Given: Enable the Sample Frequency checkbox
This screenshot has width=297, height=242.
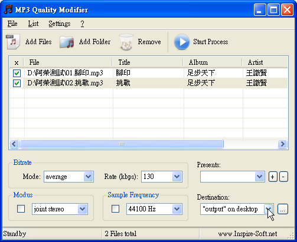Looking at the screenshot, I should click(x=115, y=209).
